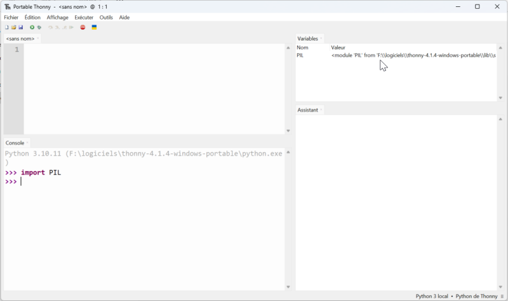Open a file using the folder icon
Viewport: 508px width, 301px height.
tap(13, 27)
